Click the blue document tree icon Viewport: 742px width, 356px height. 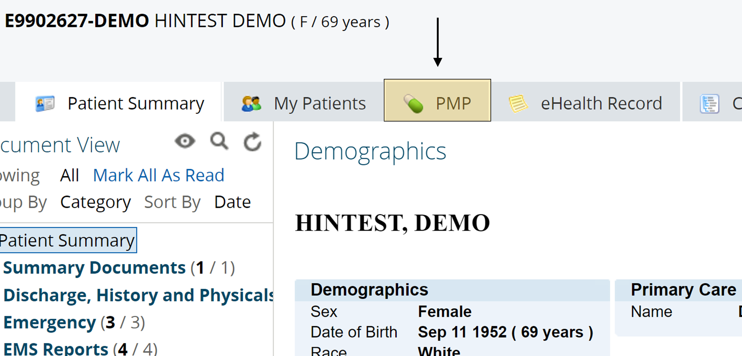pyautogui.click(x=709, y=104)
